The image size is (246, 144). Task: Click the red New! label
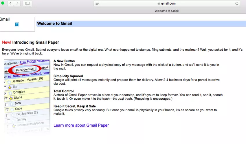[x=7, y=42]
